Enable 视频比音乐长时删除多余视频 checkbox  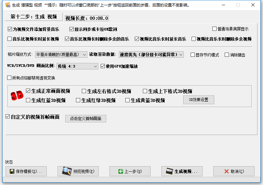coord(194,39)
